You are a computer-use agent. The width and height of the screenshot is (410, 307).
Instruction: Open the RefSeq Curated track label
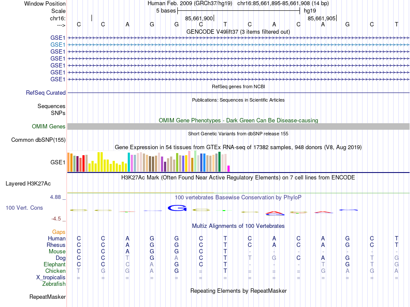pos(46,93)
